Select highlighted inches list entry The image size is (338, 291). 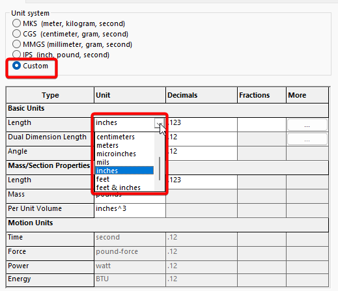point(124,171)
